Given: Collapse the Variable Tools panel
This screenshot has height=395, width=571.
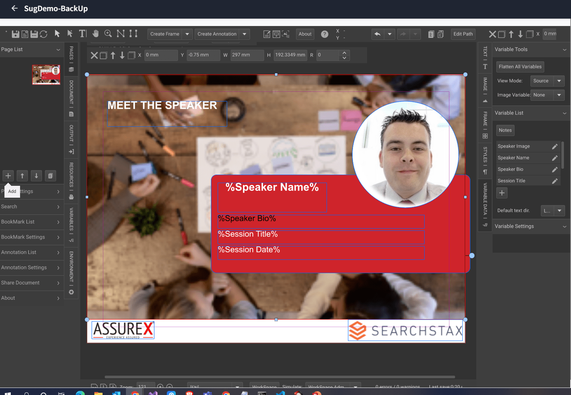Looking at the screenshot, I should coord(564,50).
